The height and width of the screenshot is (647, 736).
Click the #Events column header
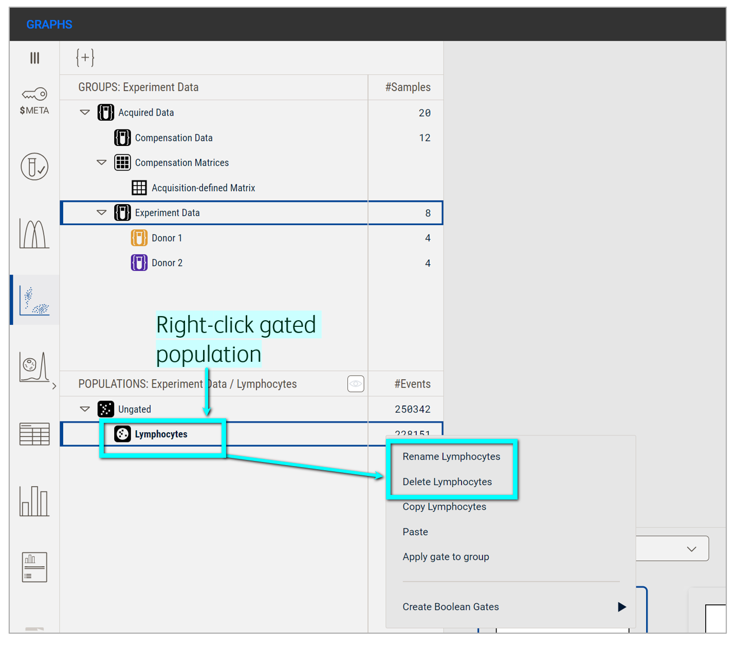[x=413, y=384]
